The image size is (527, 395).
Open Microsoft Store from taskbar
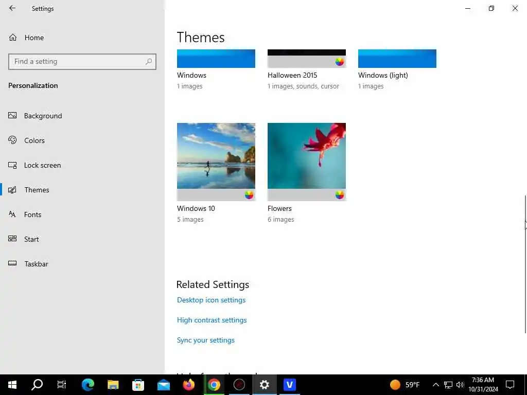point(138,385)
